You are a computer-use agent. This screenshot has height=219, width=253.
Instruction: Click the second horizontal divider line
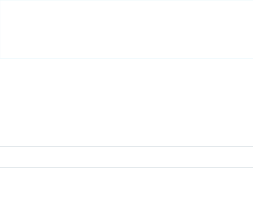pos(126,157)
